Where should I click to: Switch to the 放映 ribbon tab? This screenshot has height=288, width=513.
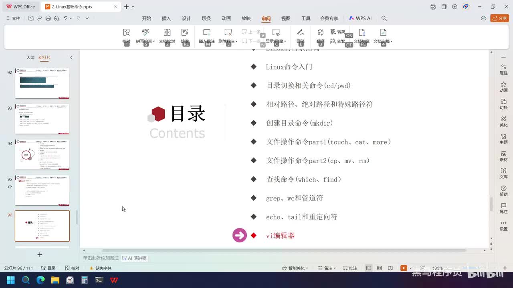[246, 18]
